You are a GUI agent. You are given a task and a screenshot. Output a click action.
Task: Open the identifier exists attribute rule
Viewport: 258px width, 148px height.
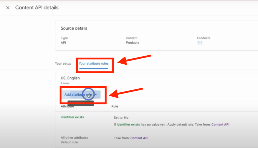72,117
